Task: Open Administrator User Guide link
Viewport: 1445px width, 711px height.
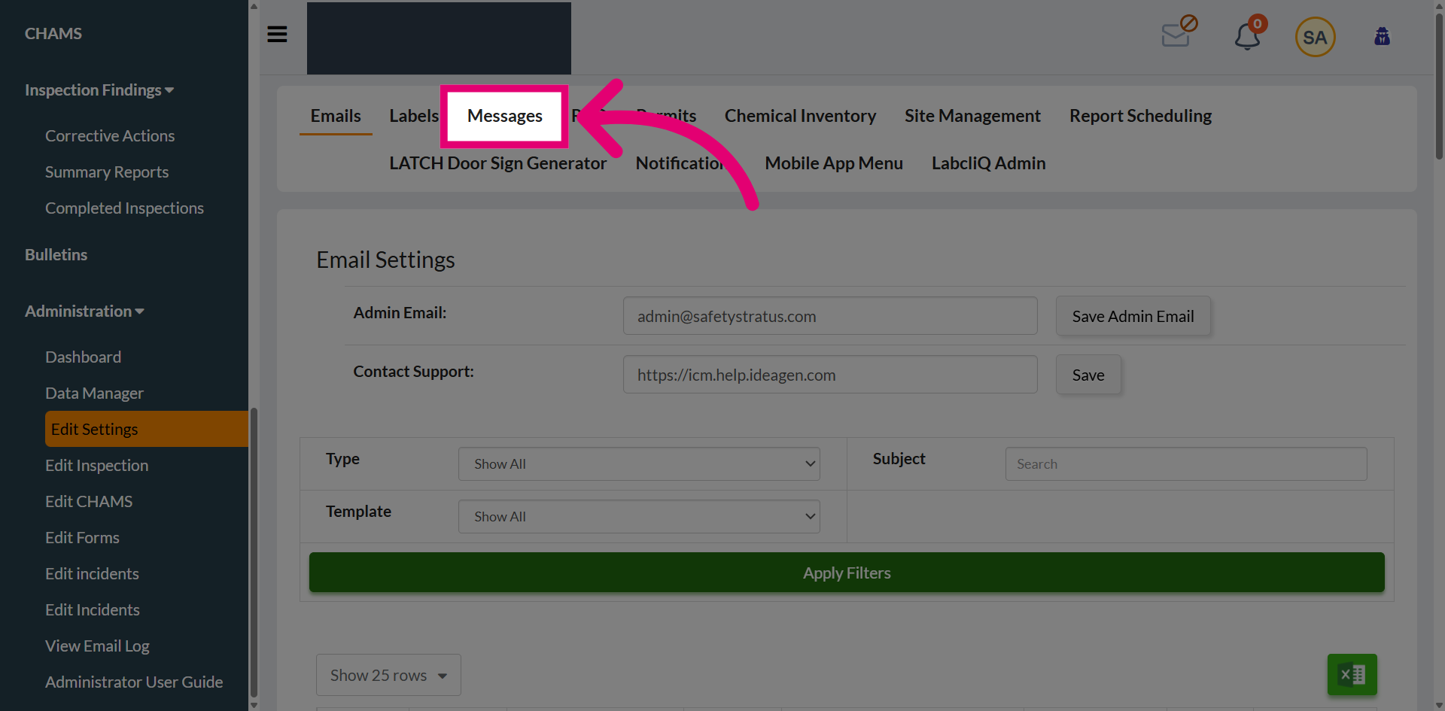Action: (134, 682)
